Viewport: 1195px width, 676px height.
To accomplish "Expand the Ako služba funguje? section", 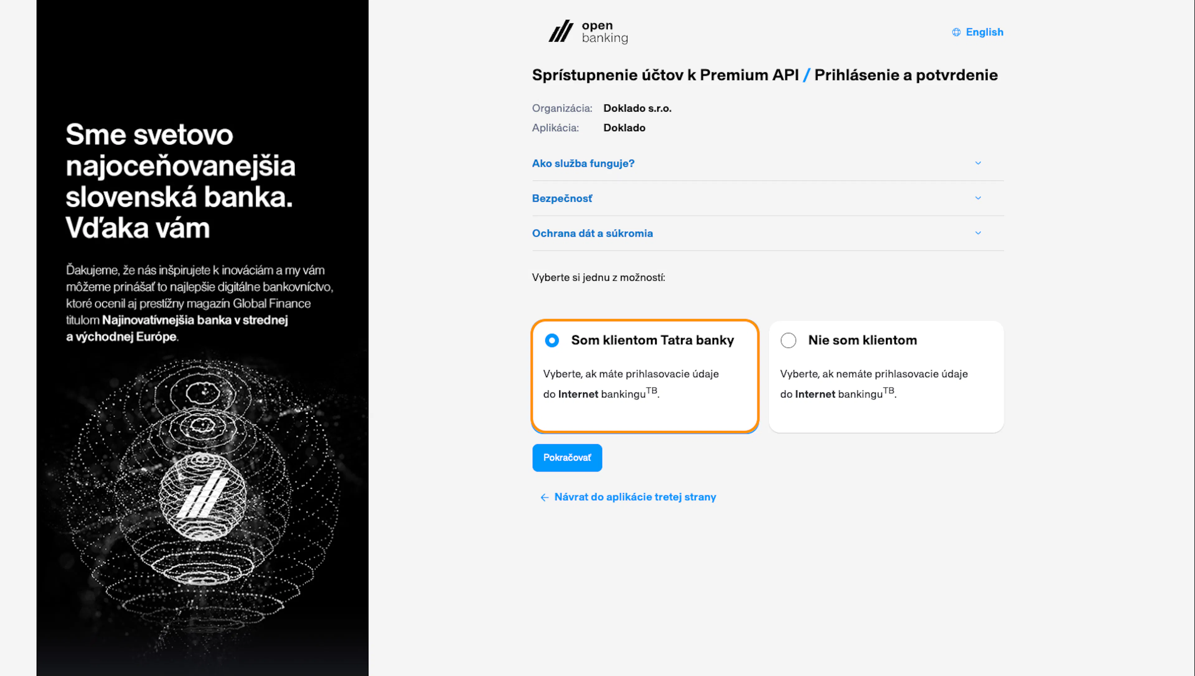I will coord(767,164).
